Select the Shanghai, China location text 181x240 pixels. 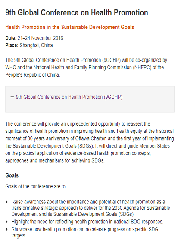coord(36,46)
